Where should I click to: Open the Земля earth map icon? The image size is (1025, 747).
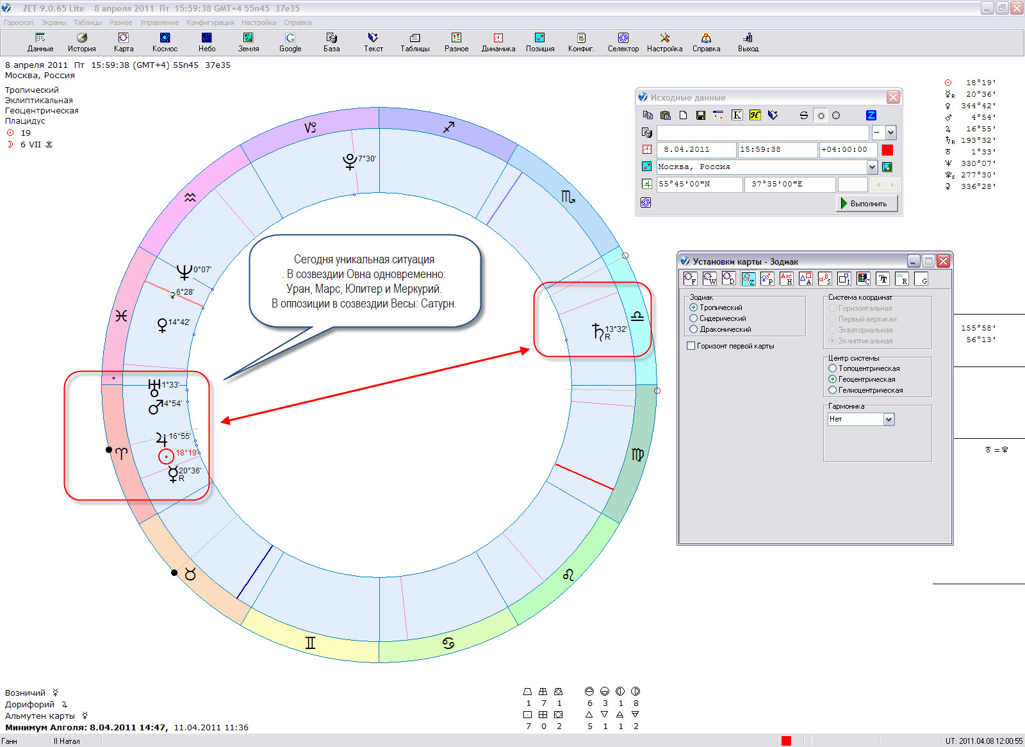point(249,42)
